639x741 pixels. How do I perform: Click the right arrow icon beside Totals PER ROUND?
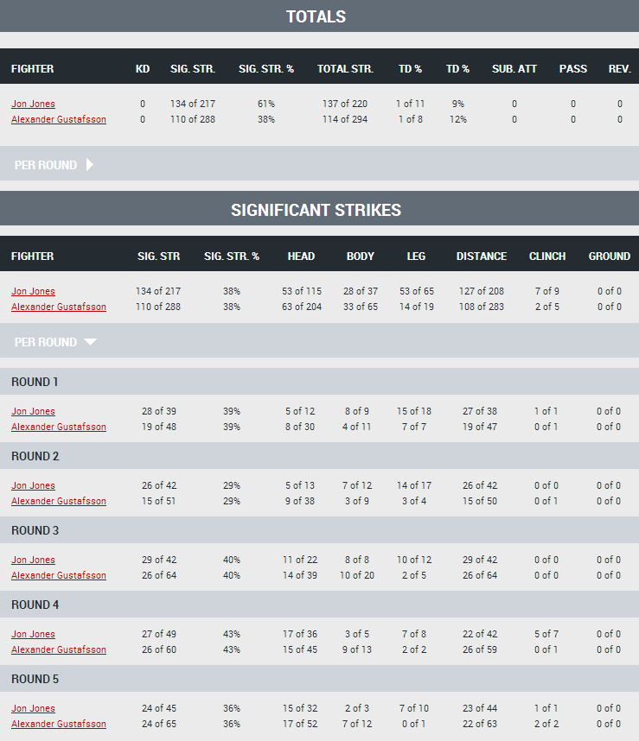click(x=90, y=165)
